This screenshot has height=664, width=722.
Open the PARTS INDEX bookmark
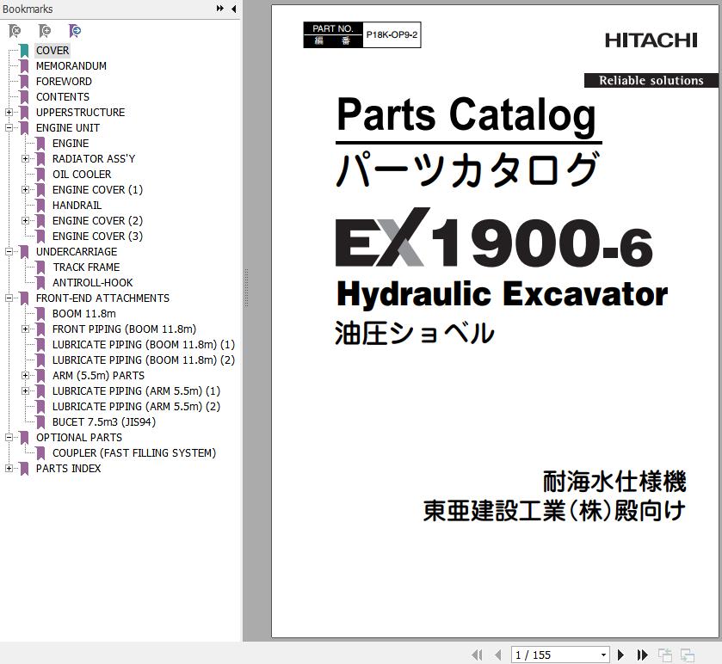tap(69, 469)
